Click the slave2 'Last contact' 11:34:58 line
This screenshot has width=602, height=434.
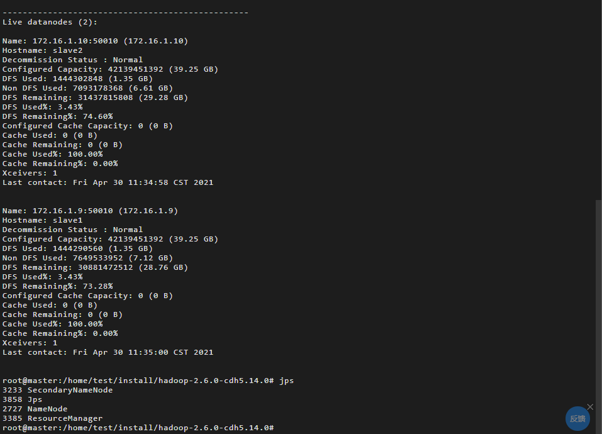(108, 182)
